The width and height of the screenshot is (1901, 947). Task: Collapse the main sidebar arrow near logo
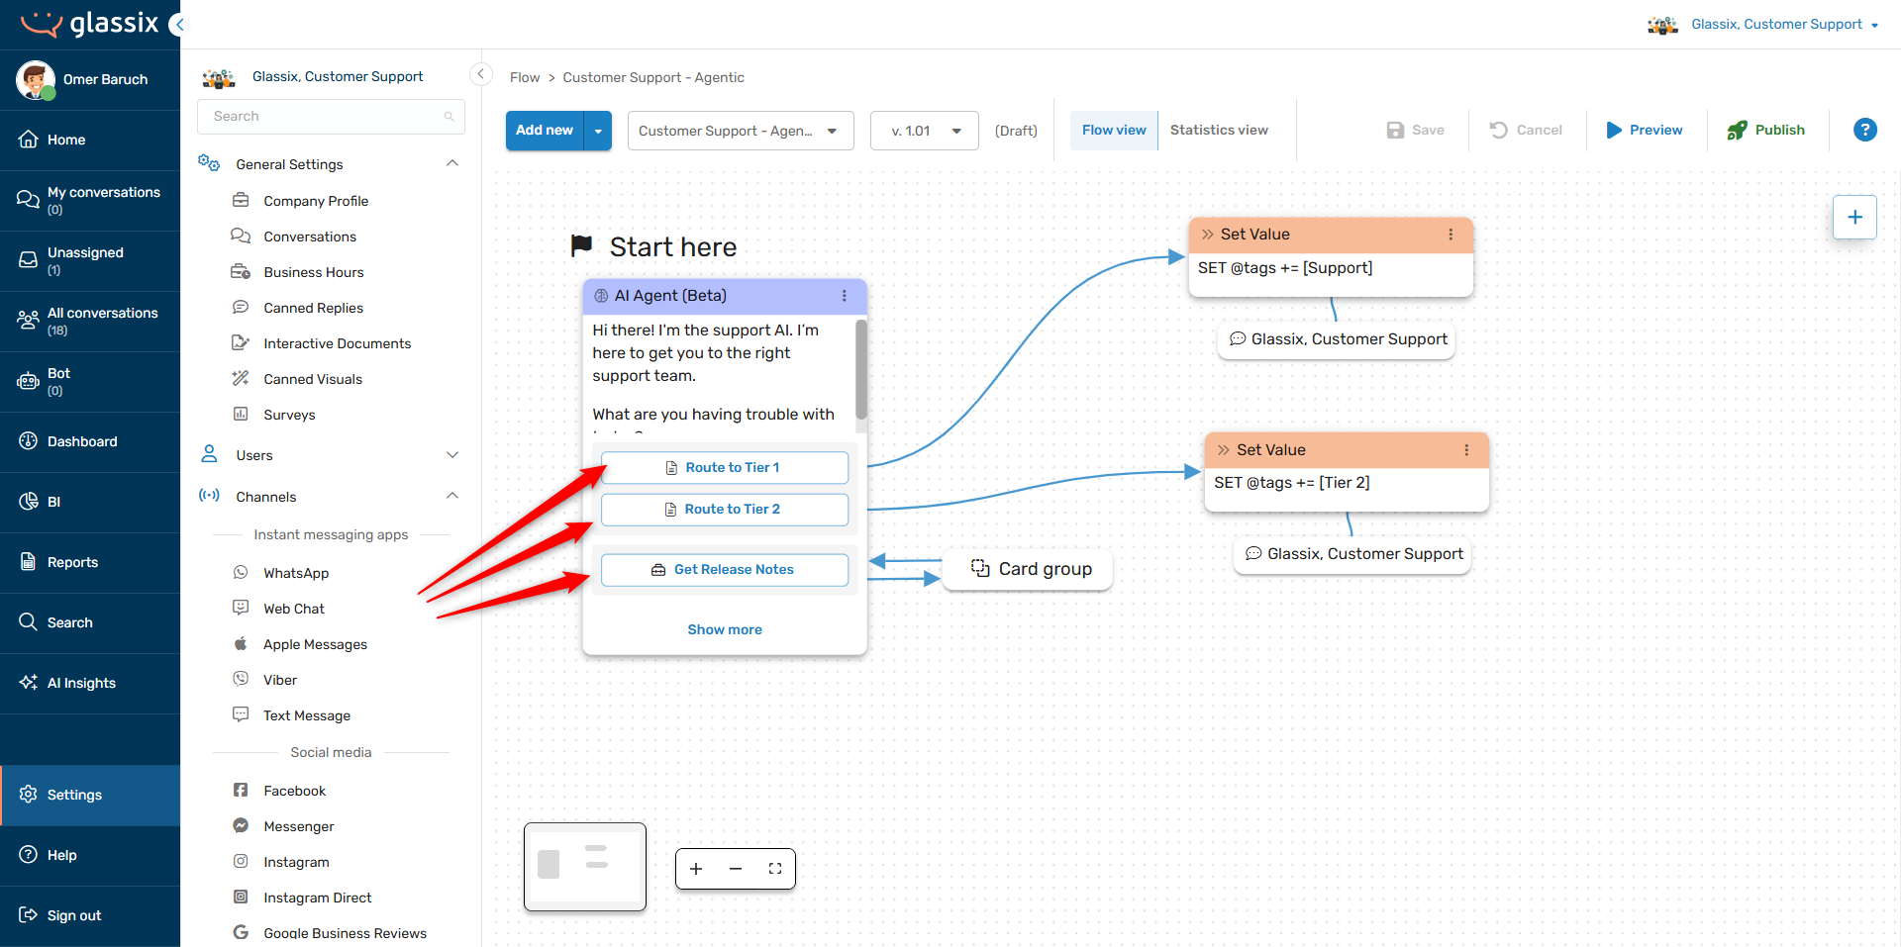177,24
